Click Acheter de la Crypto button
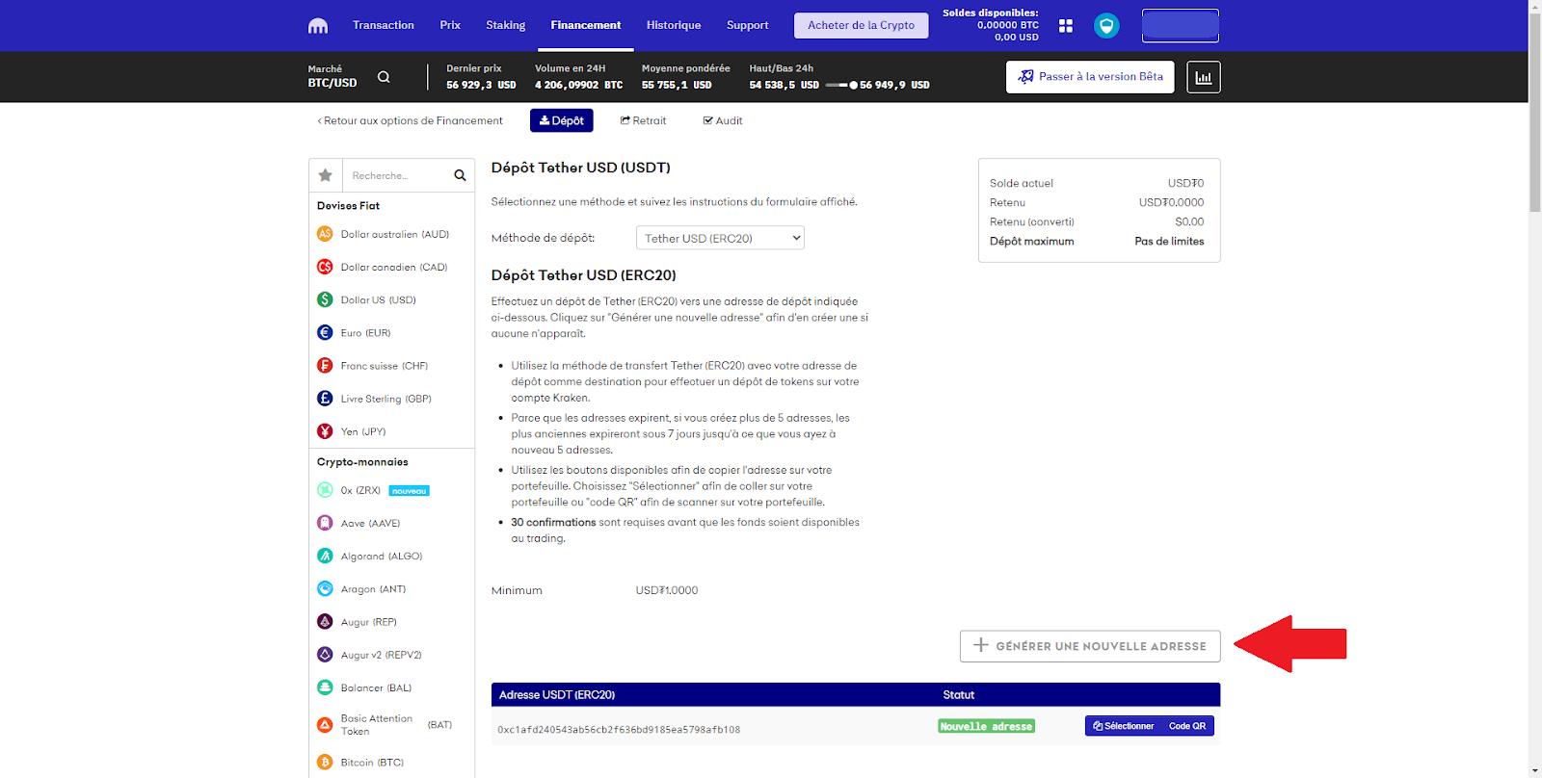 point(861,25)
